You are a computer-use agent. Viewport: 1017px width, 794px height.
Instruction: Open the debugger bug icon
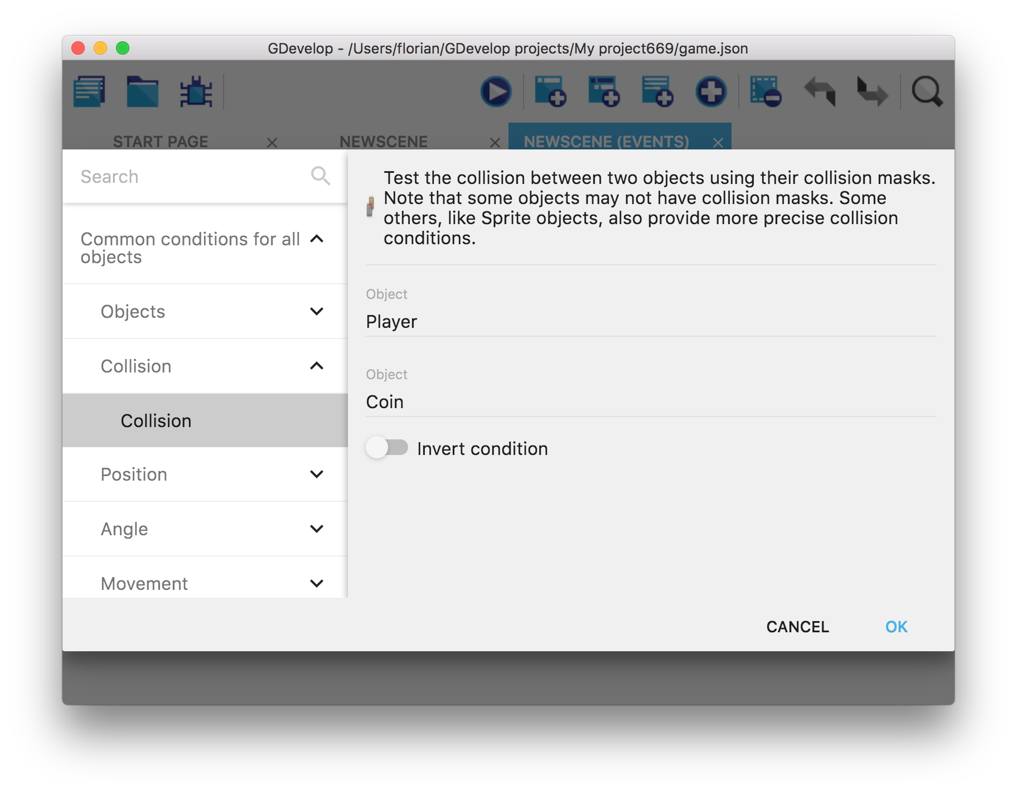pyautogui.click(x=196, y=91)
